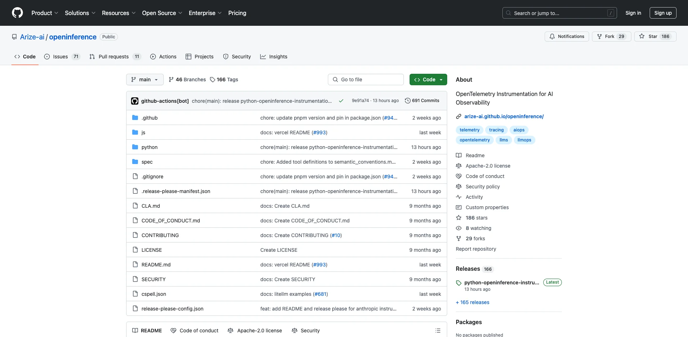The width and height of the screenshot is (688, 337).
Task: Select the Code tab
Action: coord(25,57)
